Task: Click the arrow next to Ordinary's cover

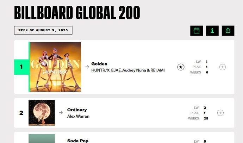Action: pyautogui.click(x=61, y=113)
